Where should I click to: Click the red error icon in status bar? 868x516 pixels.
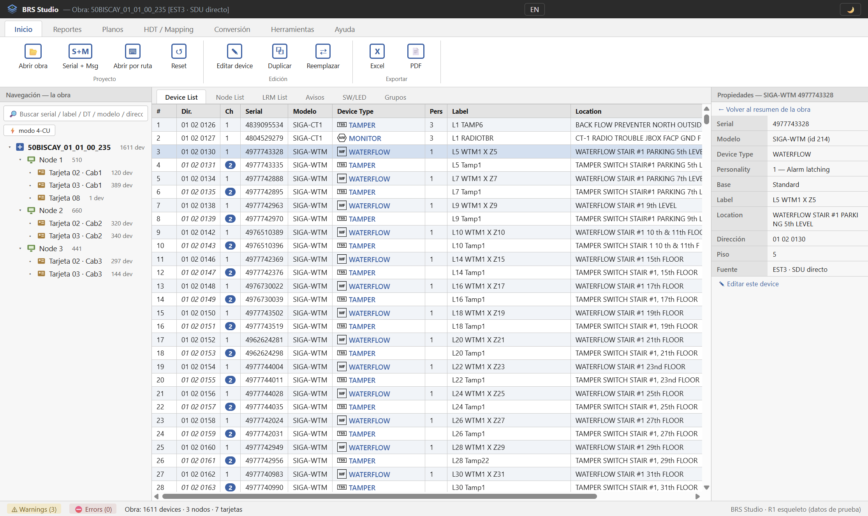click(79, 509)
